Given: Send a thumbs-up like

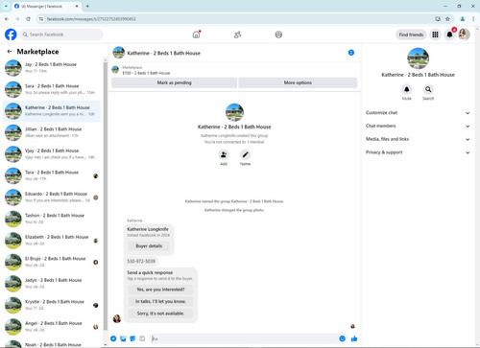Looking at the screenshot, I should pyautogui.click(x=354, y=338).
